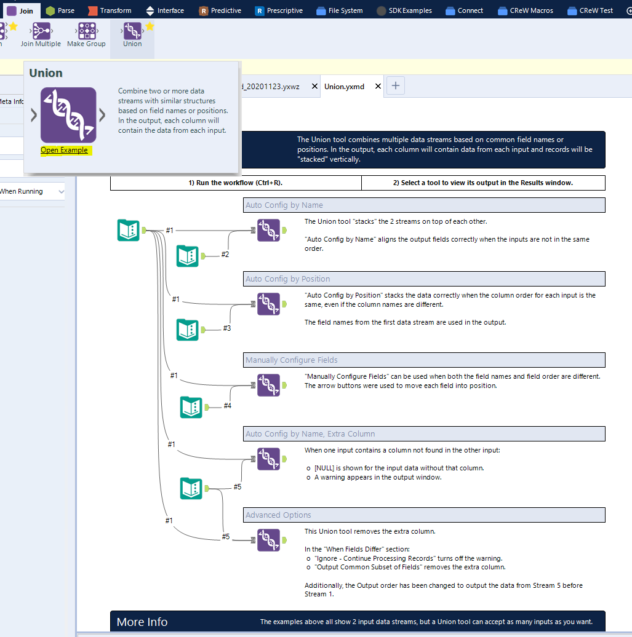Click the large Union icon in the tooltip popup

68,114
